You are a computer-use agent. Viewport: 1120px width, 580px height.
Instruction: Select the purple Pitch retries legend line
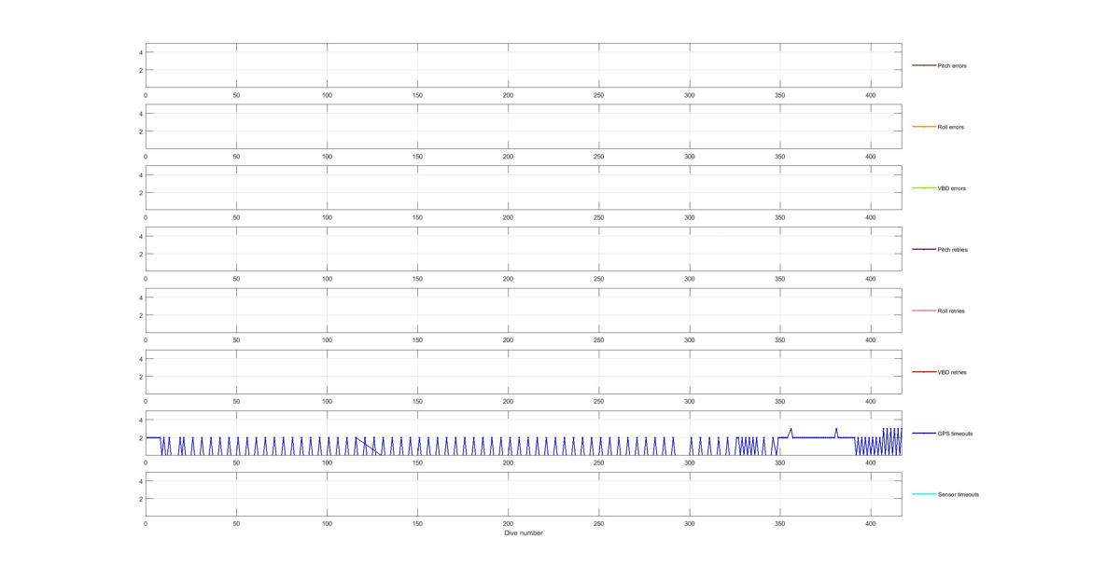[924, 249]
